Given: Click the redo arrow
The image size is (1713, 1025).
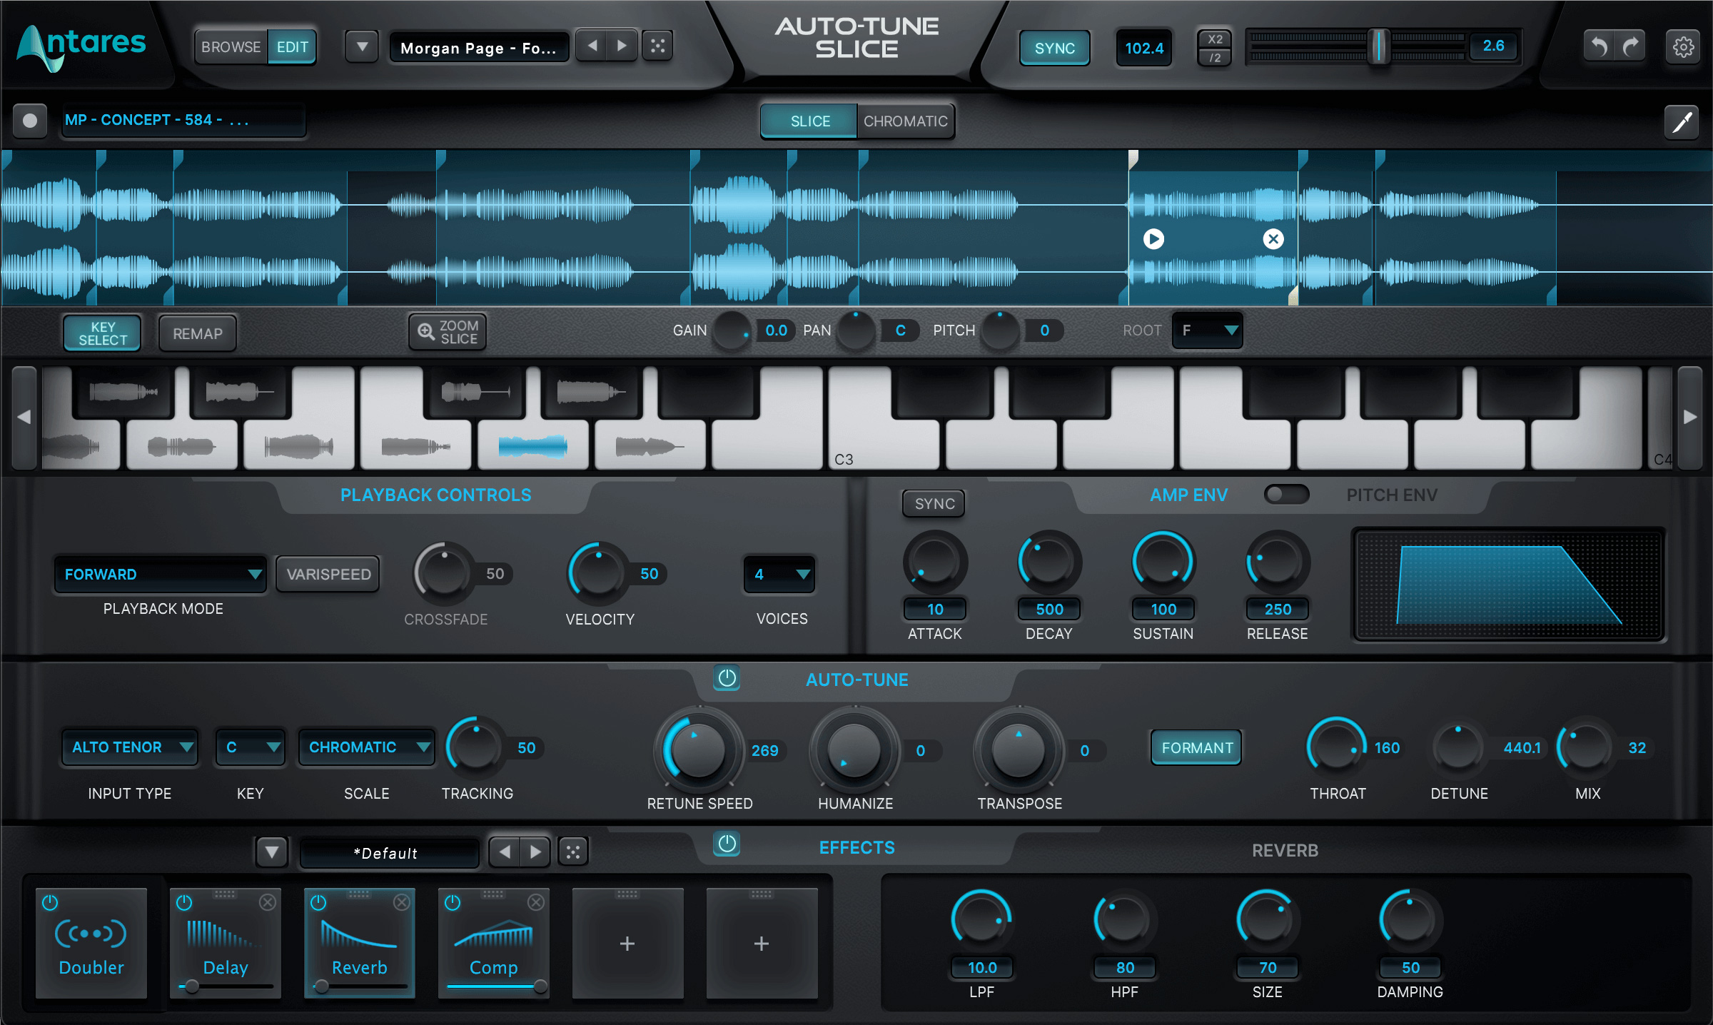Looking at the screenshot, I should 1631,47.
